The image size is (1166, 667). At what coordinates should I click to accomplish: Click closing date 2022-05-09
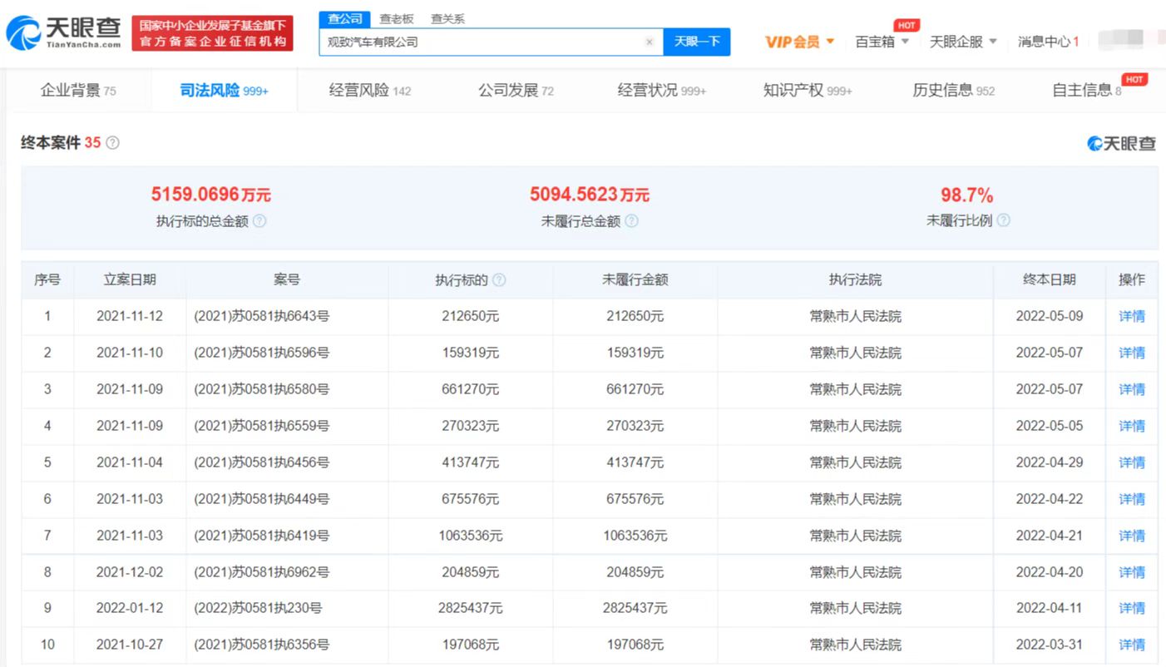[1050, 316]
